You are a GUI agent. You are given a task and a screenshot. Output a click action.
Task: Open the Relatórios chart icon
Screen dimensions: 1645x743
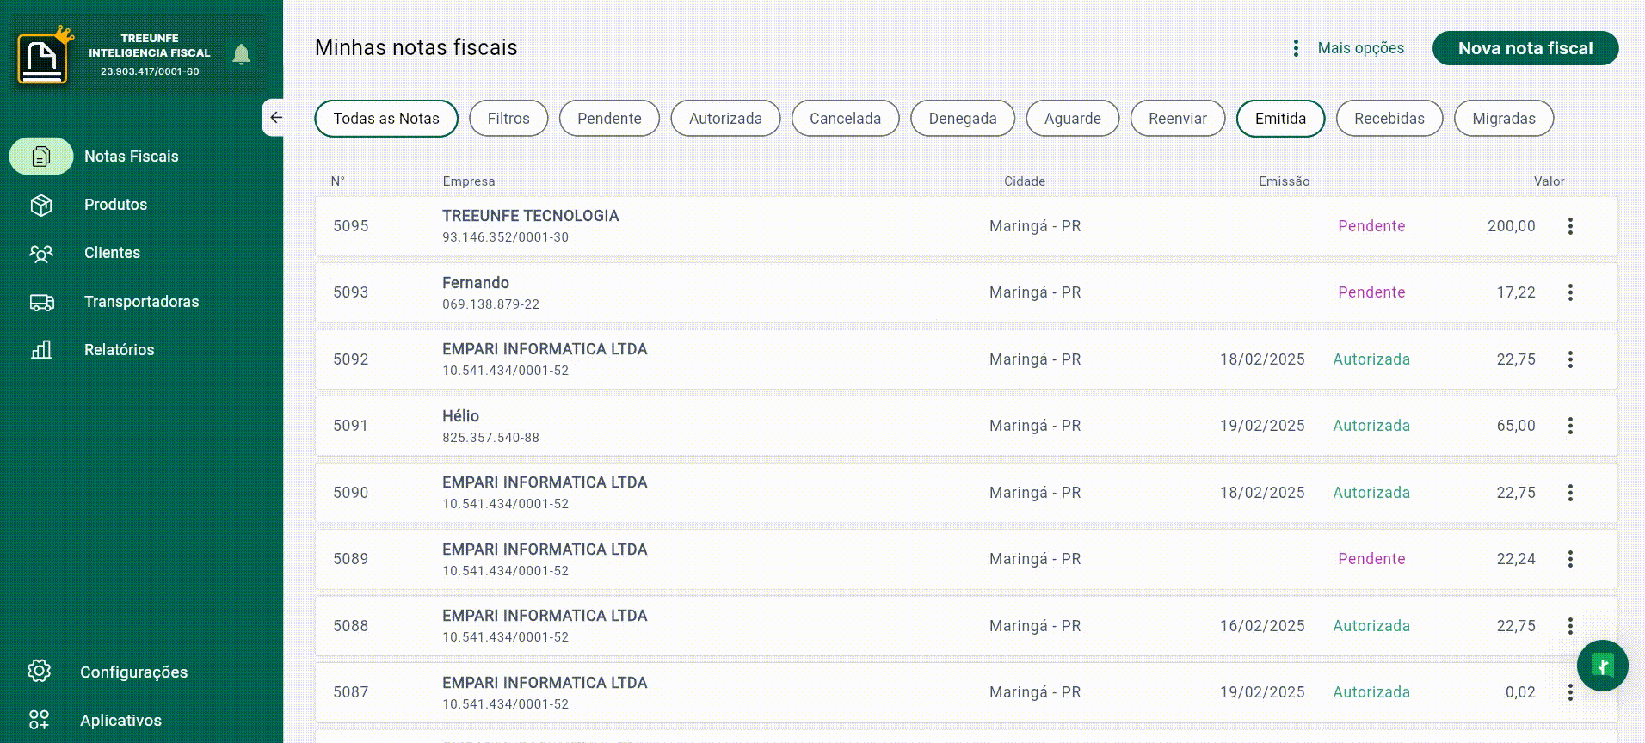pyautogui.click(x=41, y=350)
